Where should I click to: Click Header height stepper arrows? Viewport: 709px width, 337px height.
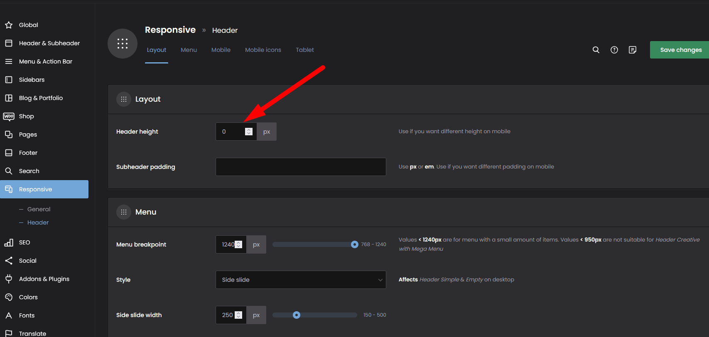248,132
